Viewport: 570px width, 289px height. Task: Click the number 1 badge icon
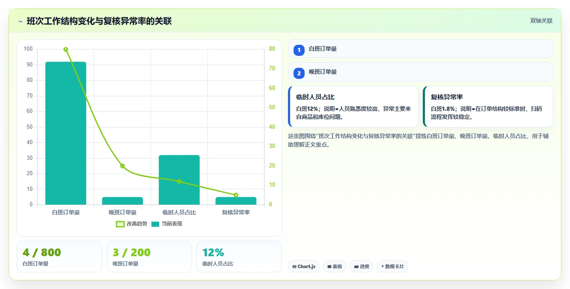pyautogui.click(x=299, y=50)
